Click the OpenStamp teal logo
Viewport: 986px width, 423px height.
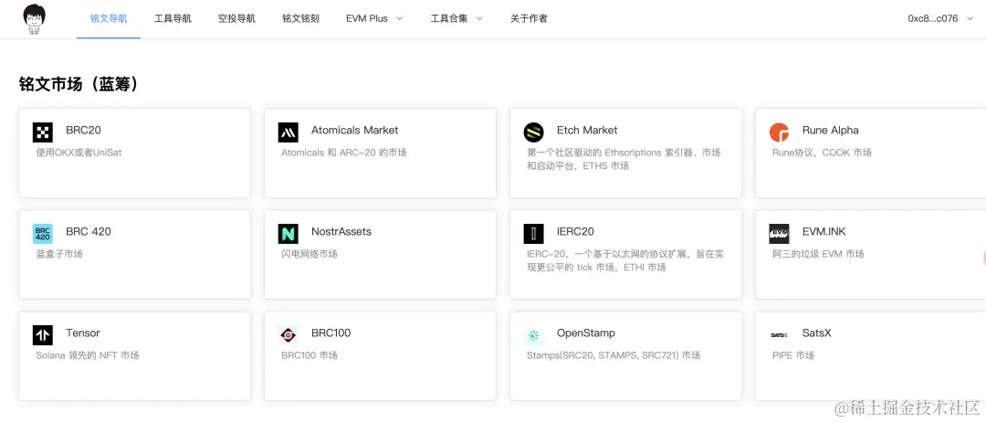pos(533,335)
